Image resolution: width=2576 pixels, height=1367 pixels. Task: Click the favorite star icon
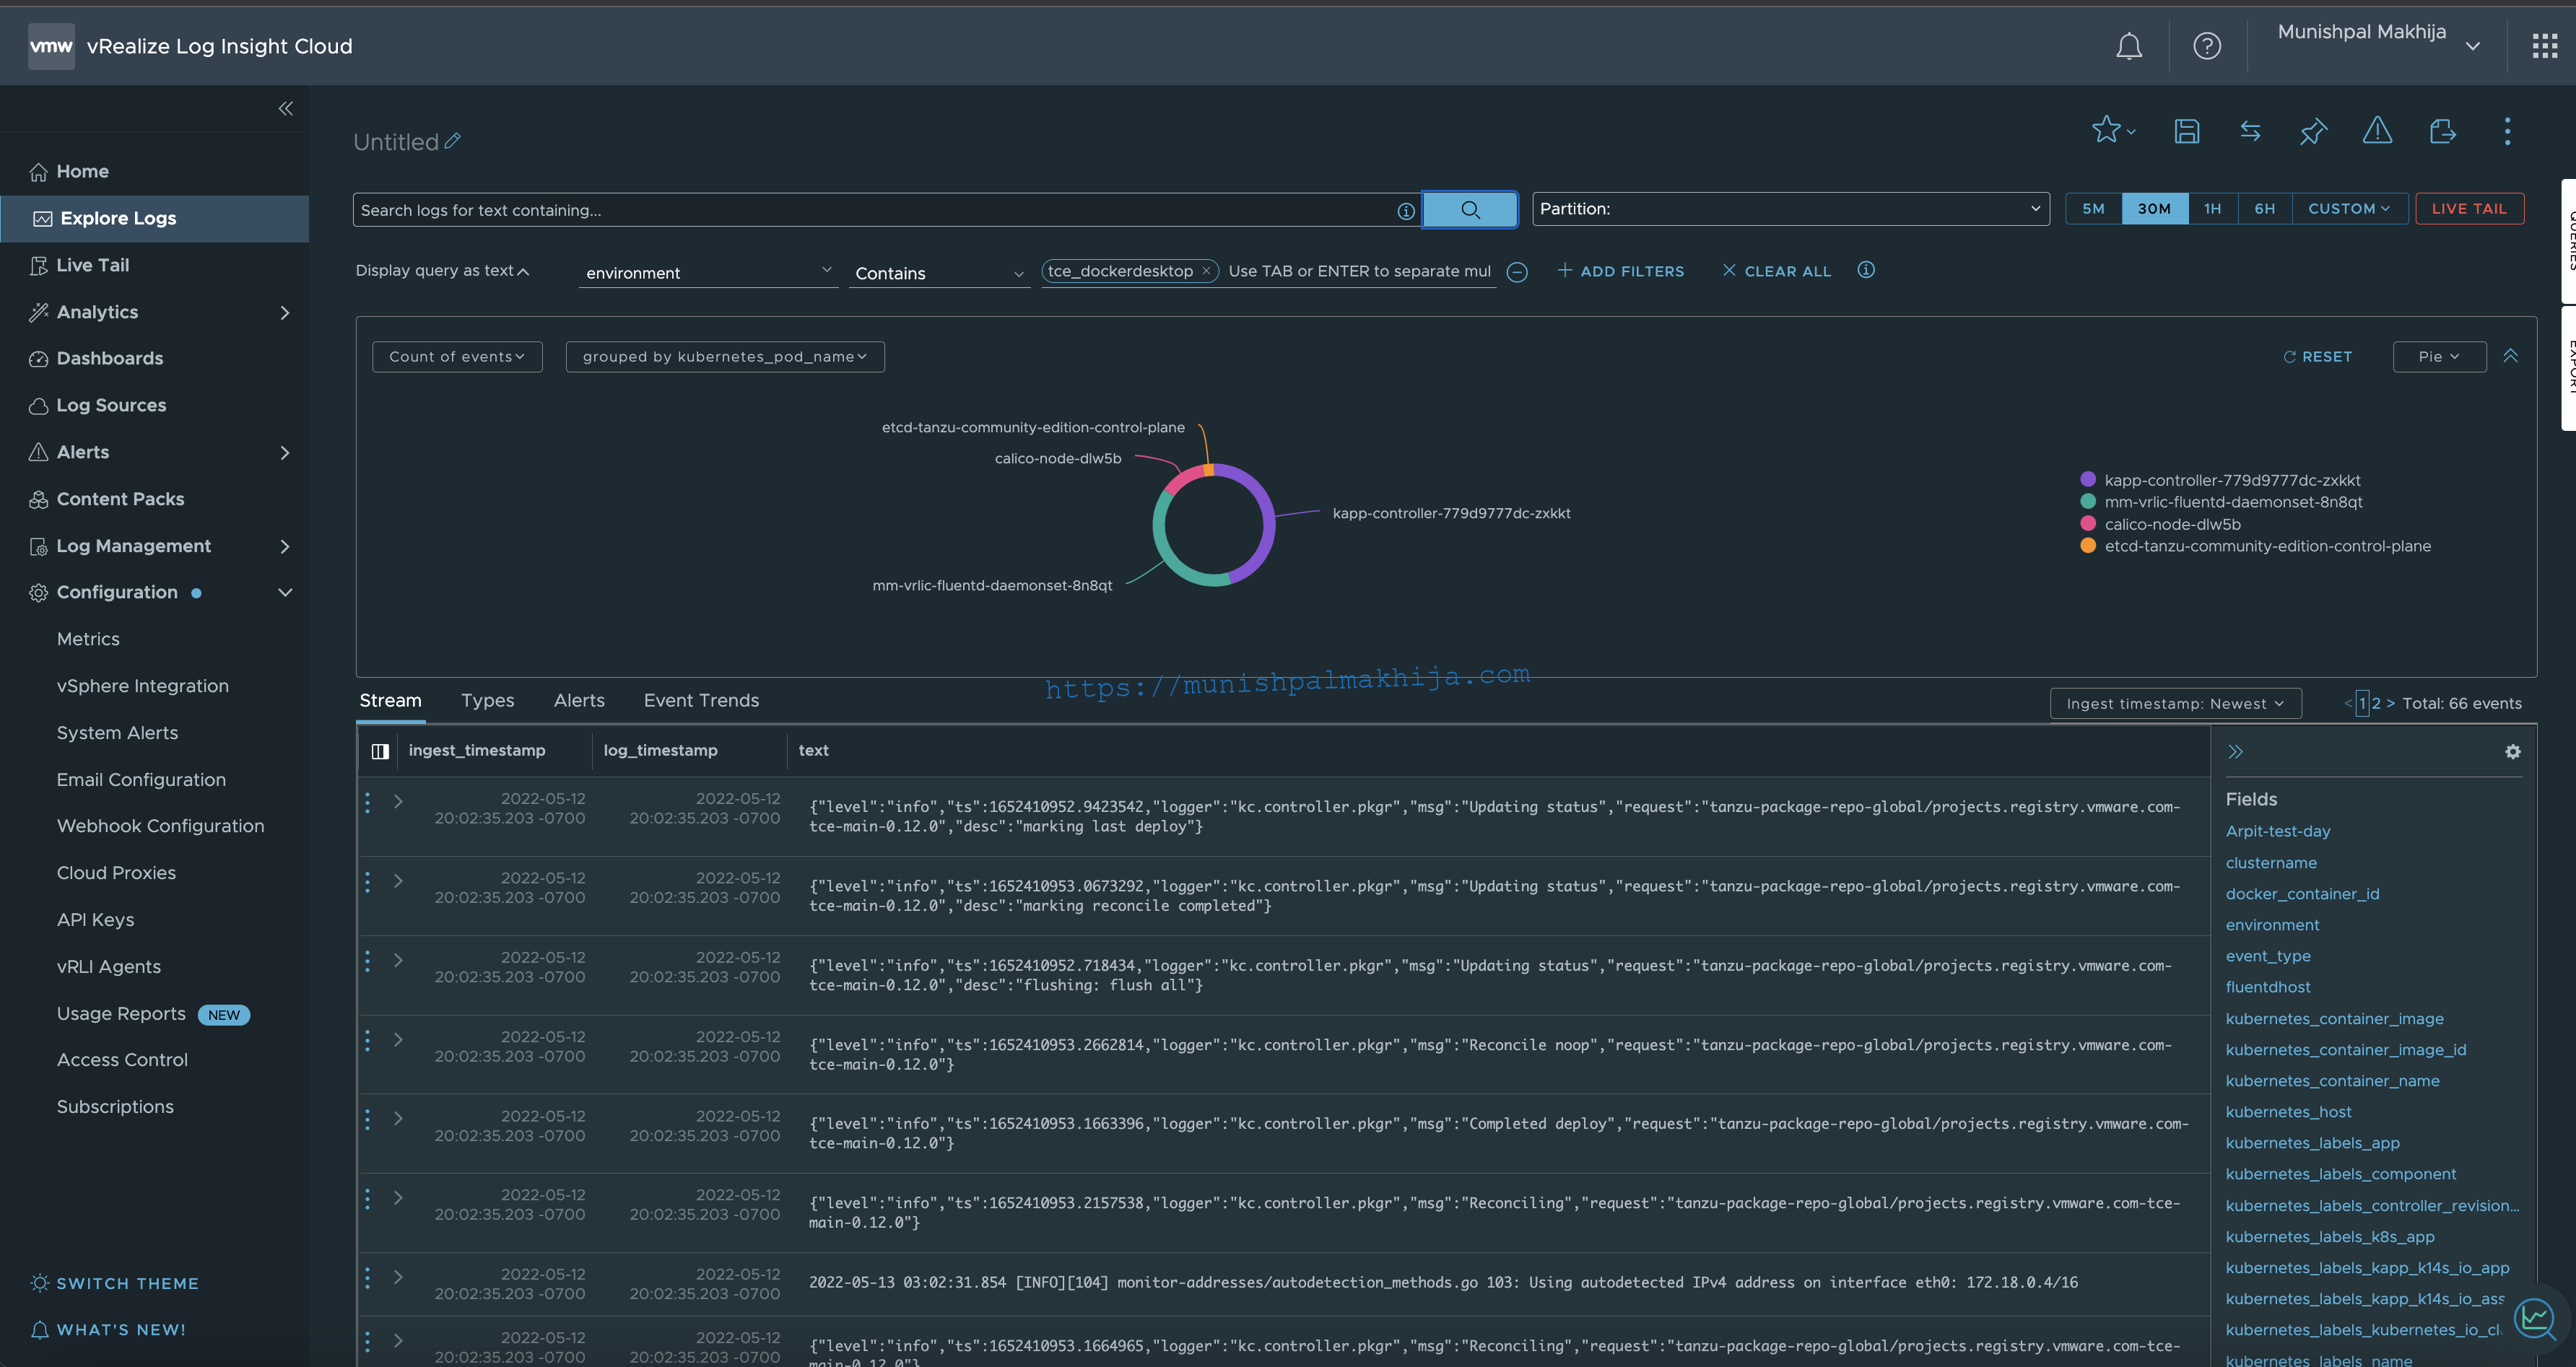[x=2106, y=130]
